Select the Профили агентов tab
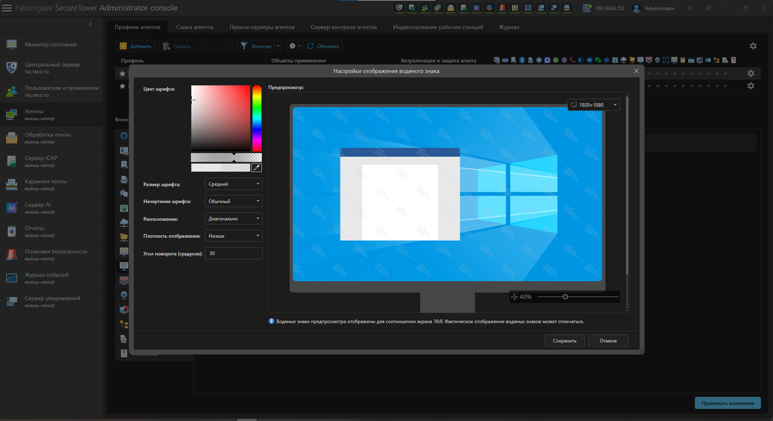This screenshot has width=773, height=421. [137, 27]
